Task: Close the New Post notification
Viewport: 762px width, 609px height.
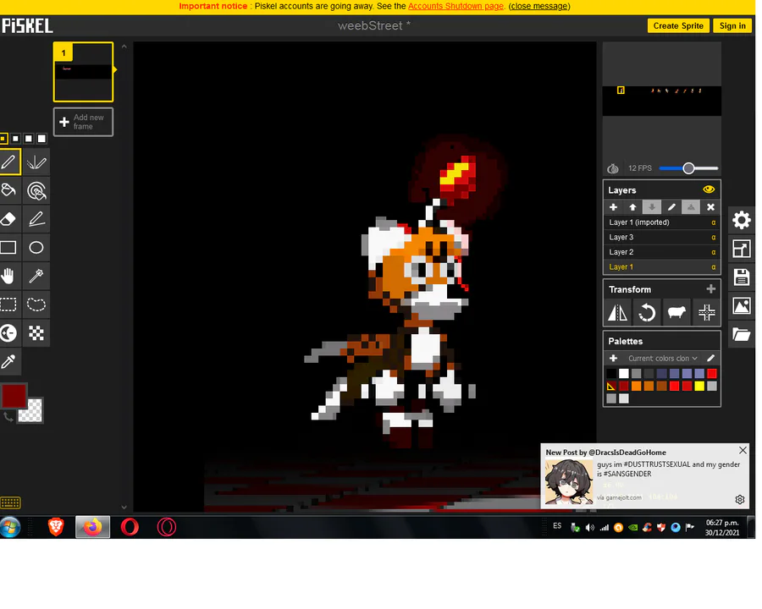Action: 743,451
